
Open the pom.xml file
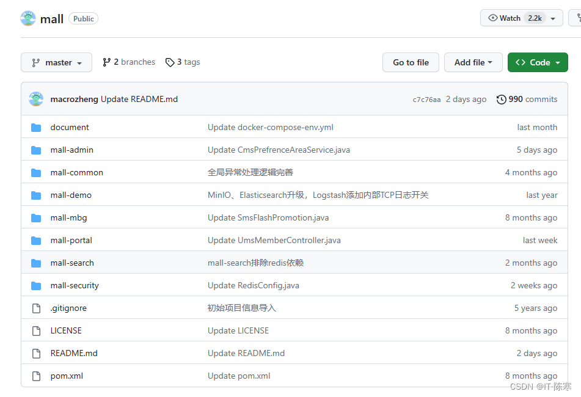67,376
